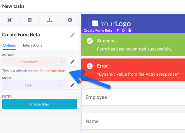Select the red Error alert block

(x=133, y=70)
